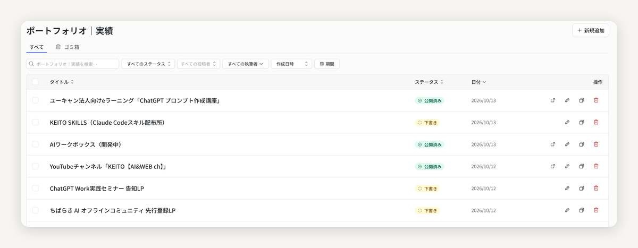Click date 2026/10/12 in YouTubeチャンネル row
The height and width of the screenshot is (248, 638).
coord(483,166)
